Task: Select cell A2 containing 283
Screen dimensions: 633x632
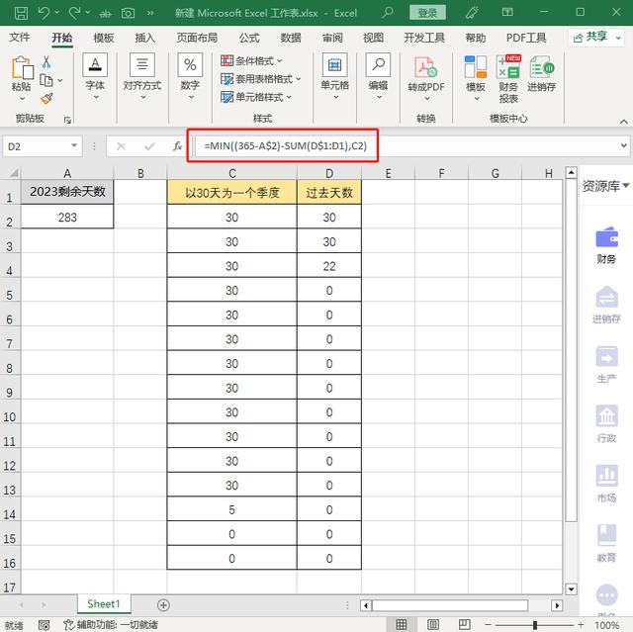Action: pyautogui.click(x=67, y=218)
